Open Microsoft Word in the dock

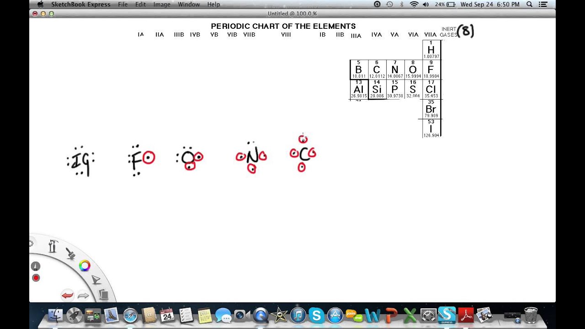pyautogui.click(x=372, y=315)
